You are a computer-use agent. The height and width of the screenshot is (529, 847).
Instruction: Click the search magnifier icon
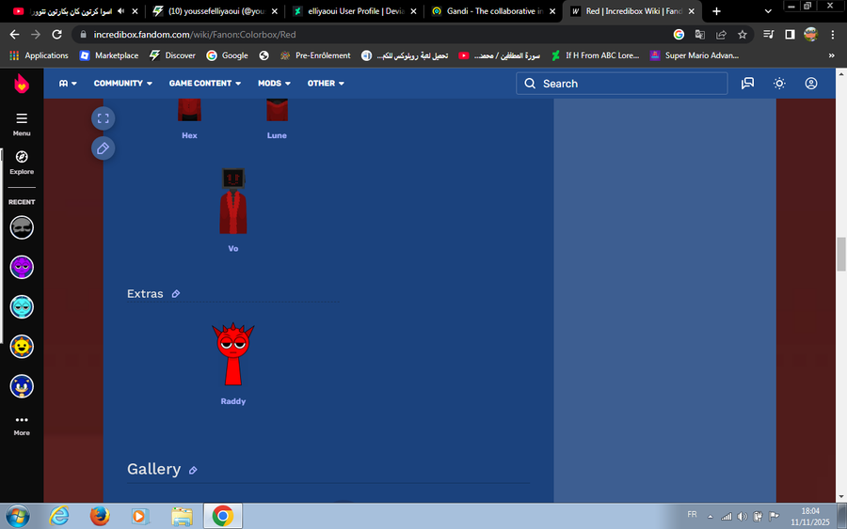point(530,84)
